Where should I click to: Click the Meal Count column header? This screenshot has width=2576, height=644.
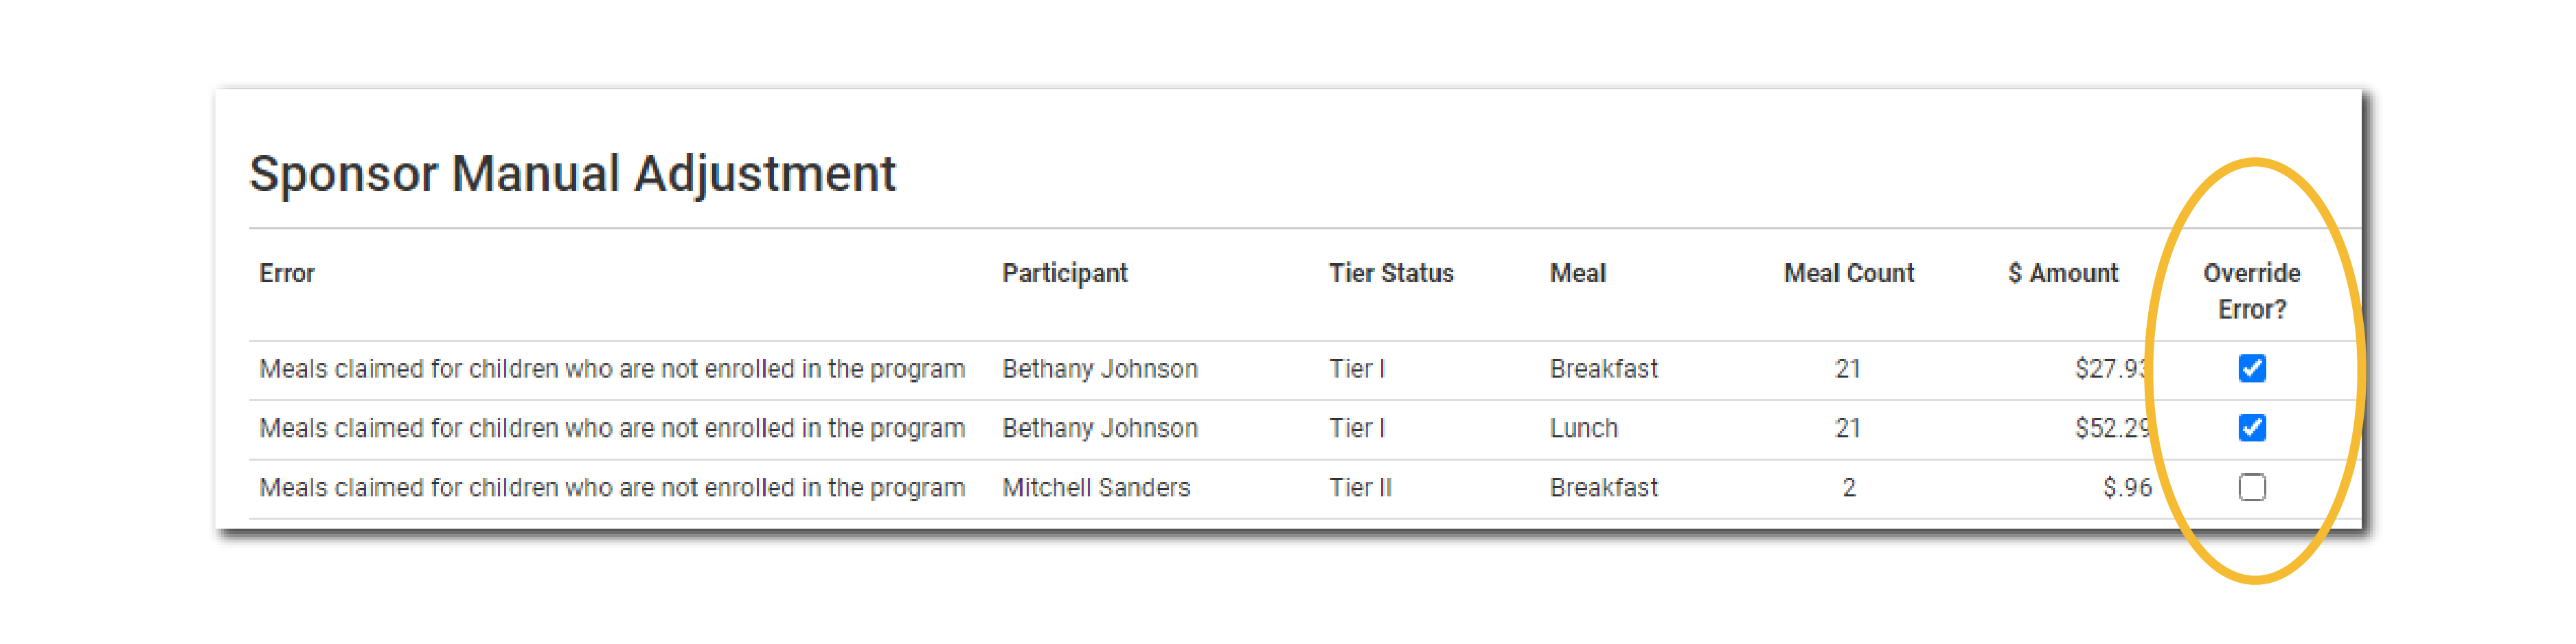(1848, 273)
